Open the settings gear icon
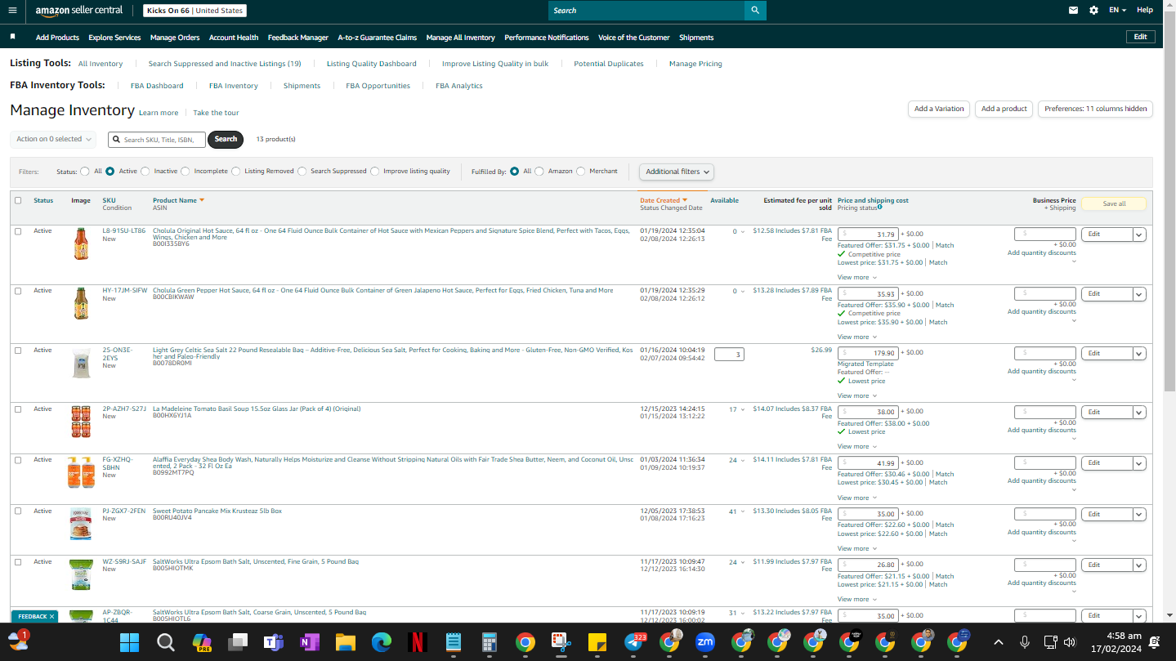 [1093, 11]
